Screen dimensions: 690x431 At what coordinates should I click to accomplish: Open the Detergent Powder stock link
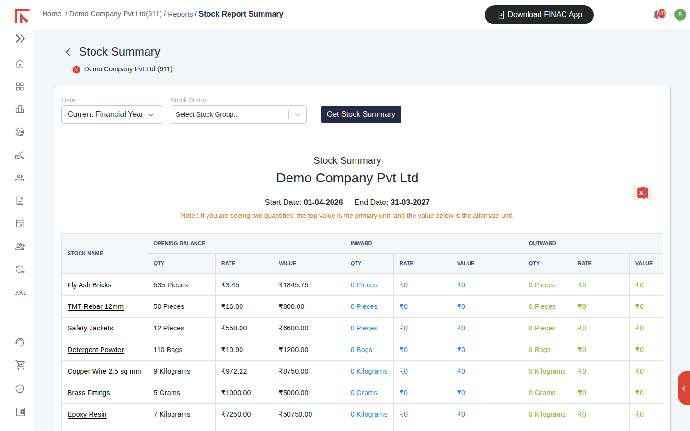(x=95, y=350)
